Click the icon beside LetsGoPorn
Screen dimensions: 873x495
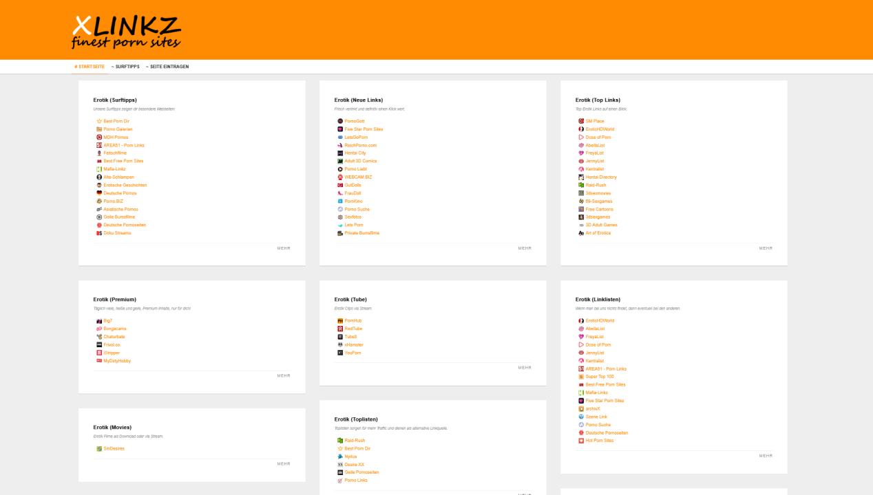point(340,137)
